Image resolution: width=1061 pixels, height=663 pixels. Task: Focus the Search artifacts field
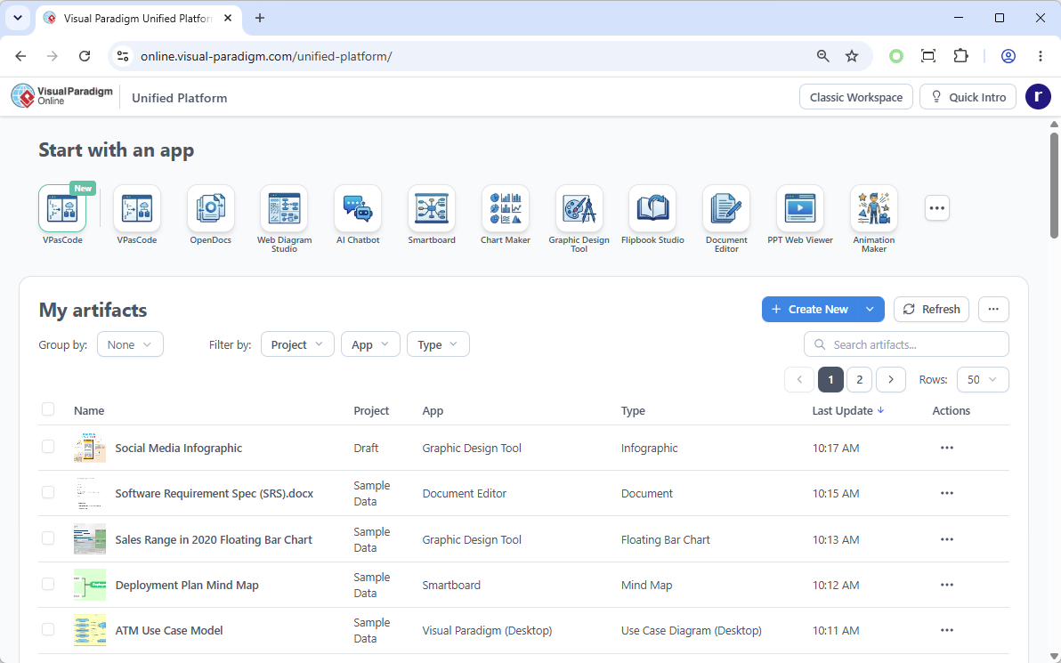pos(906,344)
